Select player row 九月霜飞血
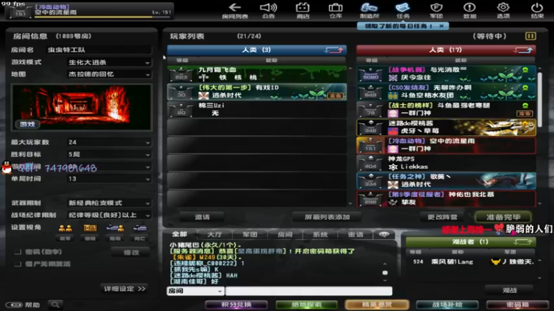 point(256,74)
